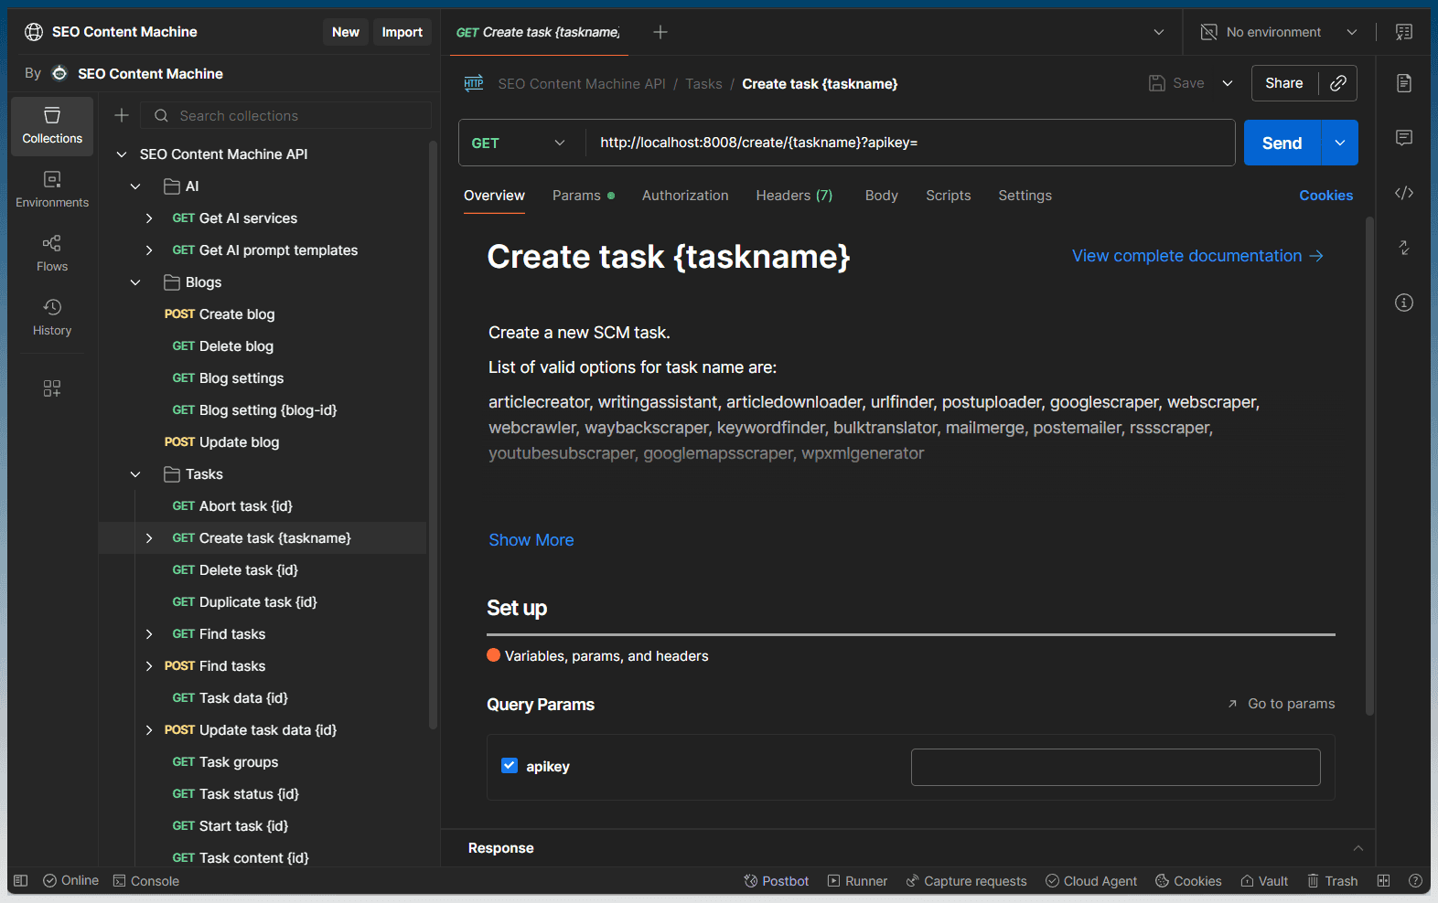
Task: Switch to the Headers (7) tab
Action: [x=794, y=196]
